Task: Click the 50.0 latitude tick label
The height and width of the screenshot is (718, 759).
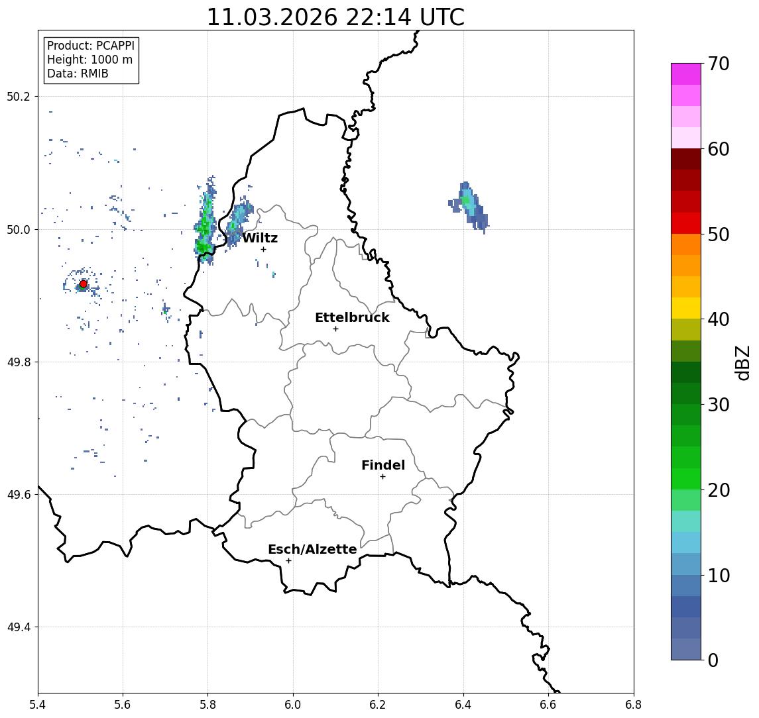Action: click(x=19, y=229)
